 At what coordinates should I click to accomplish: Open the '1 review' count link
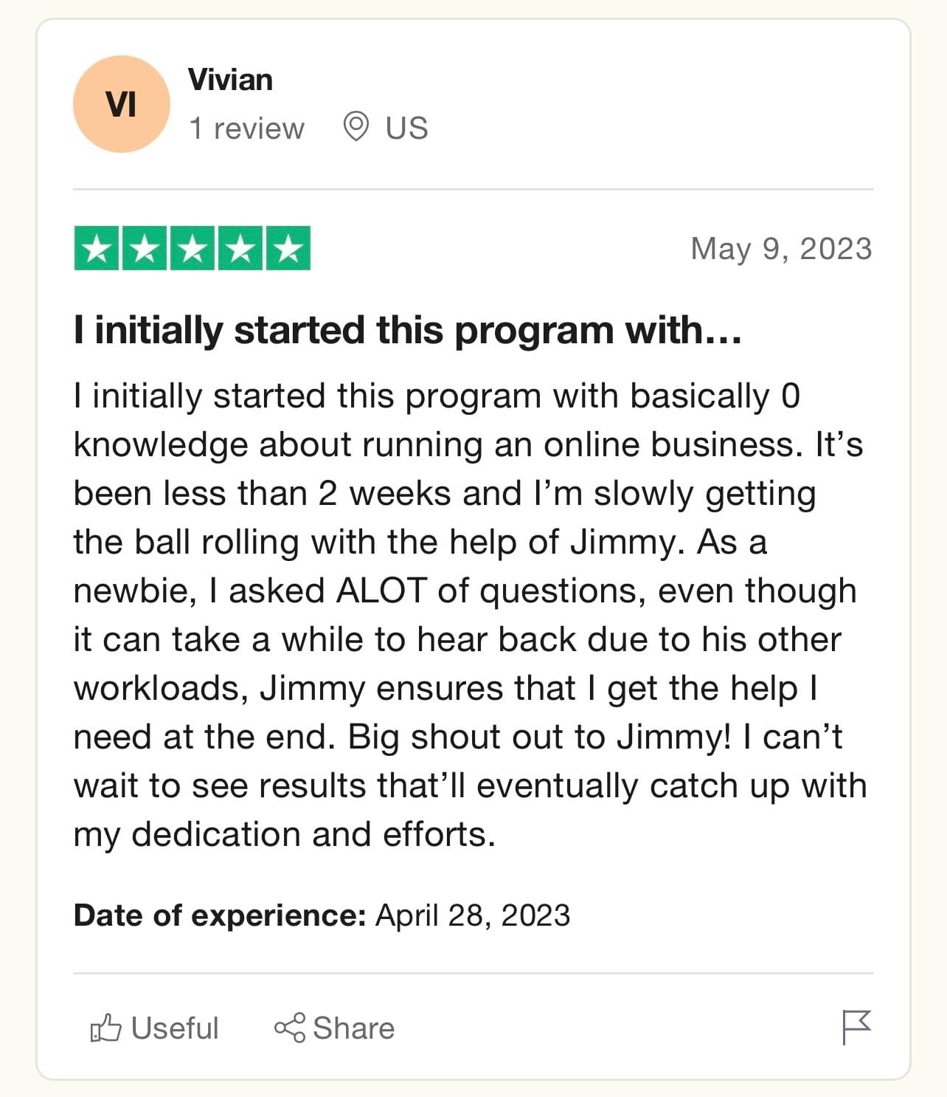[x=246, y=128]
